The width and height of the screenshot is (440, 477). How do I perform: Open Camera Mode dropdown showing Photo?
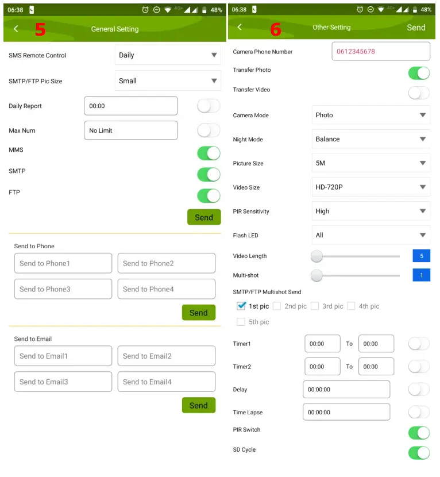point(371,115)
